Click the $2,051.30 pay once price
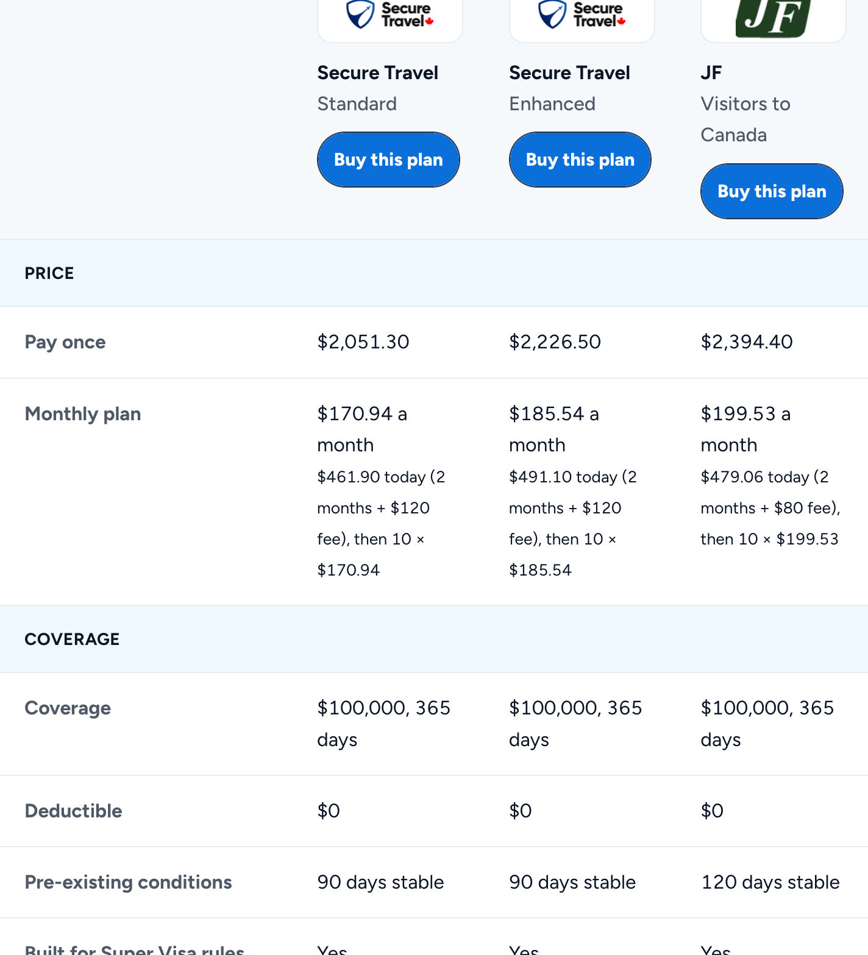Image resolution: width=868 pixels, height=955 pixels. click(x=363, y=342)
